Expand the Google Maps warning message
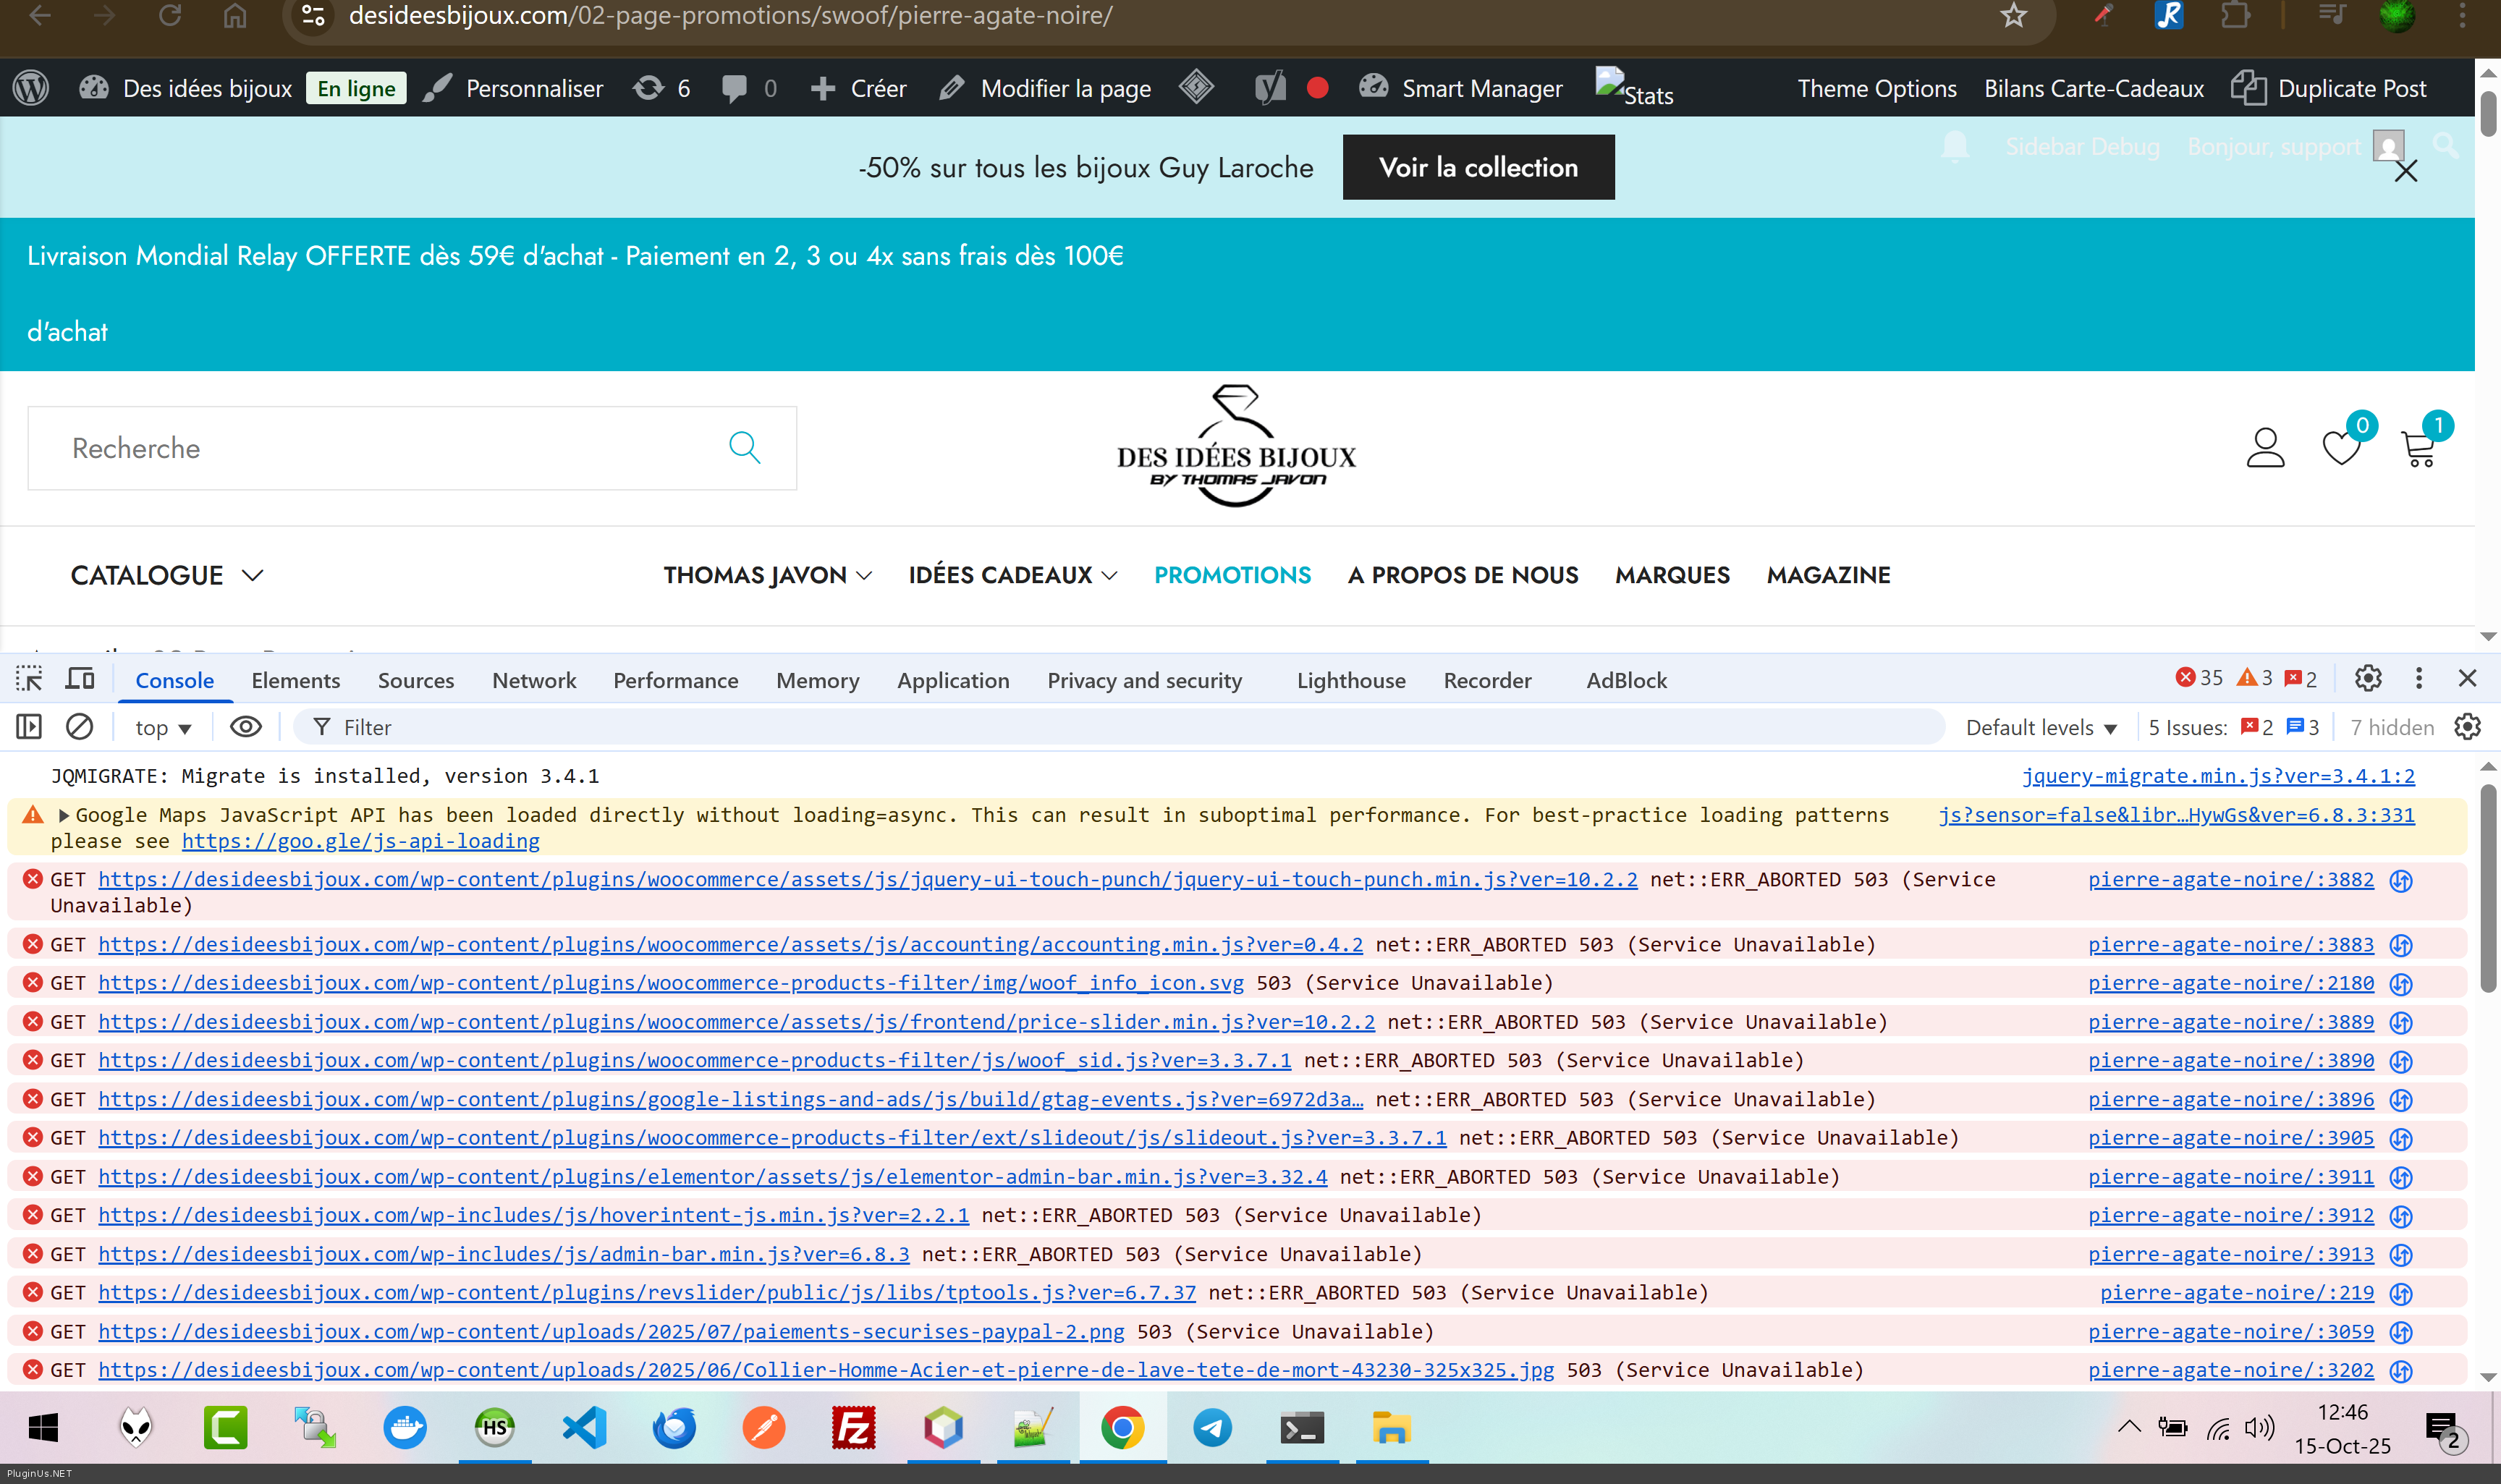The height and width of the screenshot is (1484, 2501). [64, 815]
